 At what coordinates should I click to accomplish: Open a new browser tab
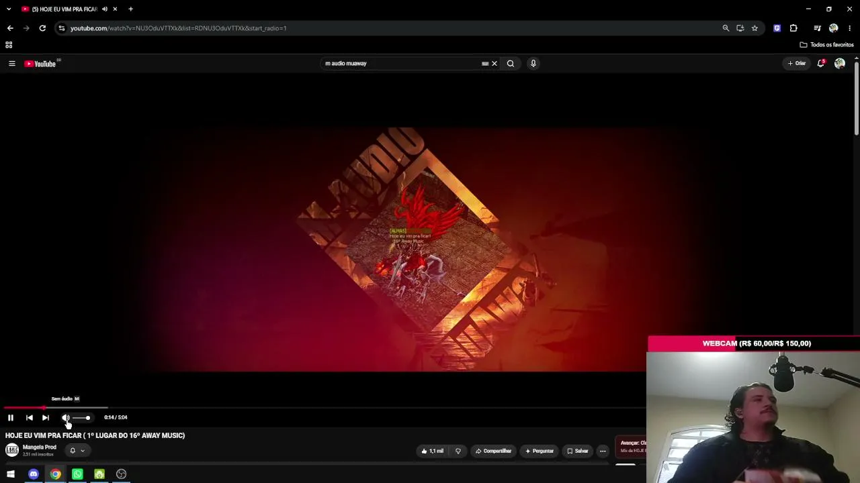tap(130, 9)
